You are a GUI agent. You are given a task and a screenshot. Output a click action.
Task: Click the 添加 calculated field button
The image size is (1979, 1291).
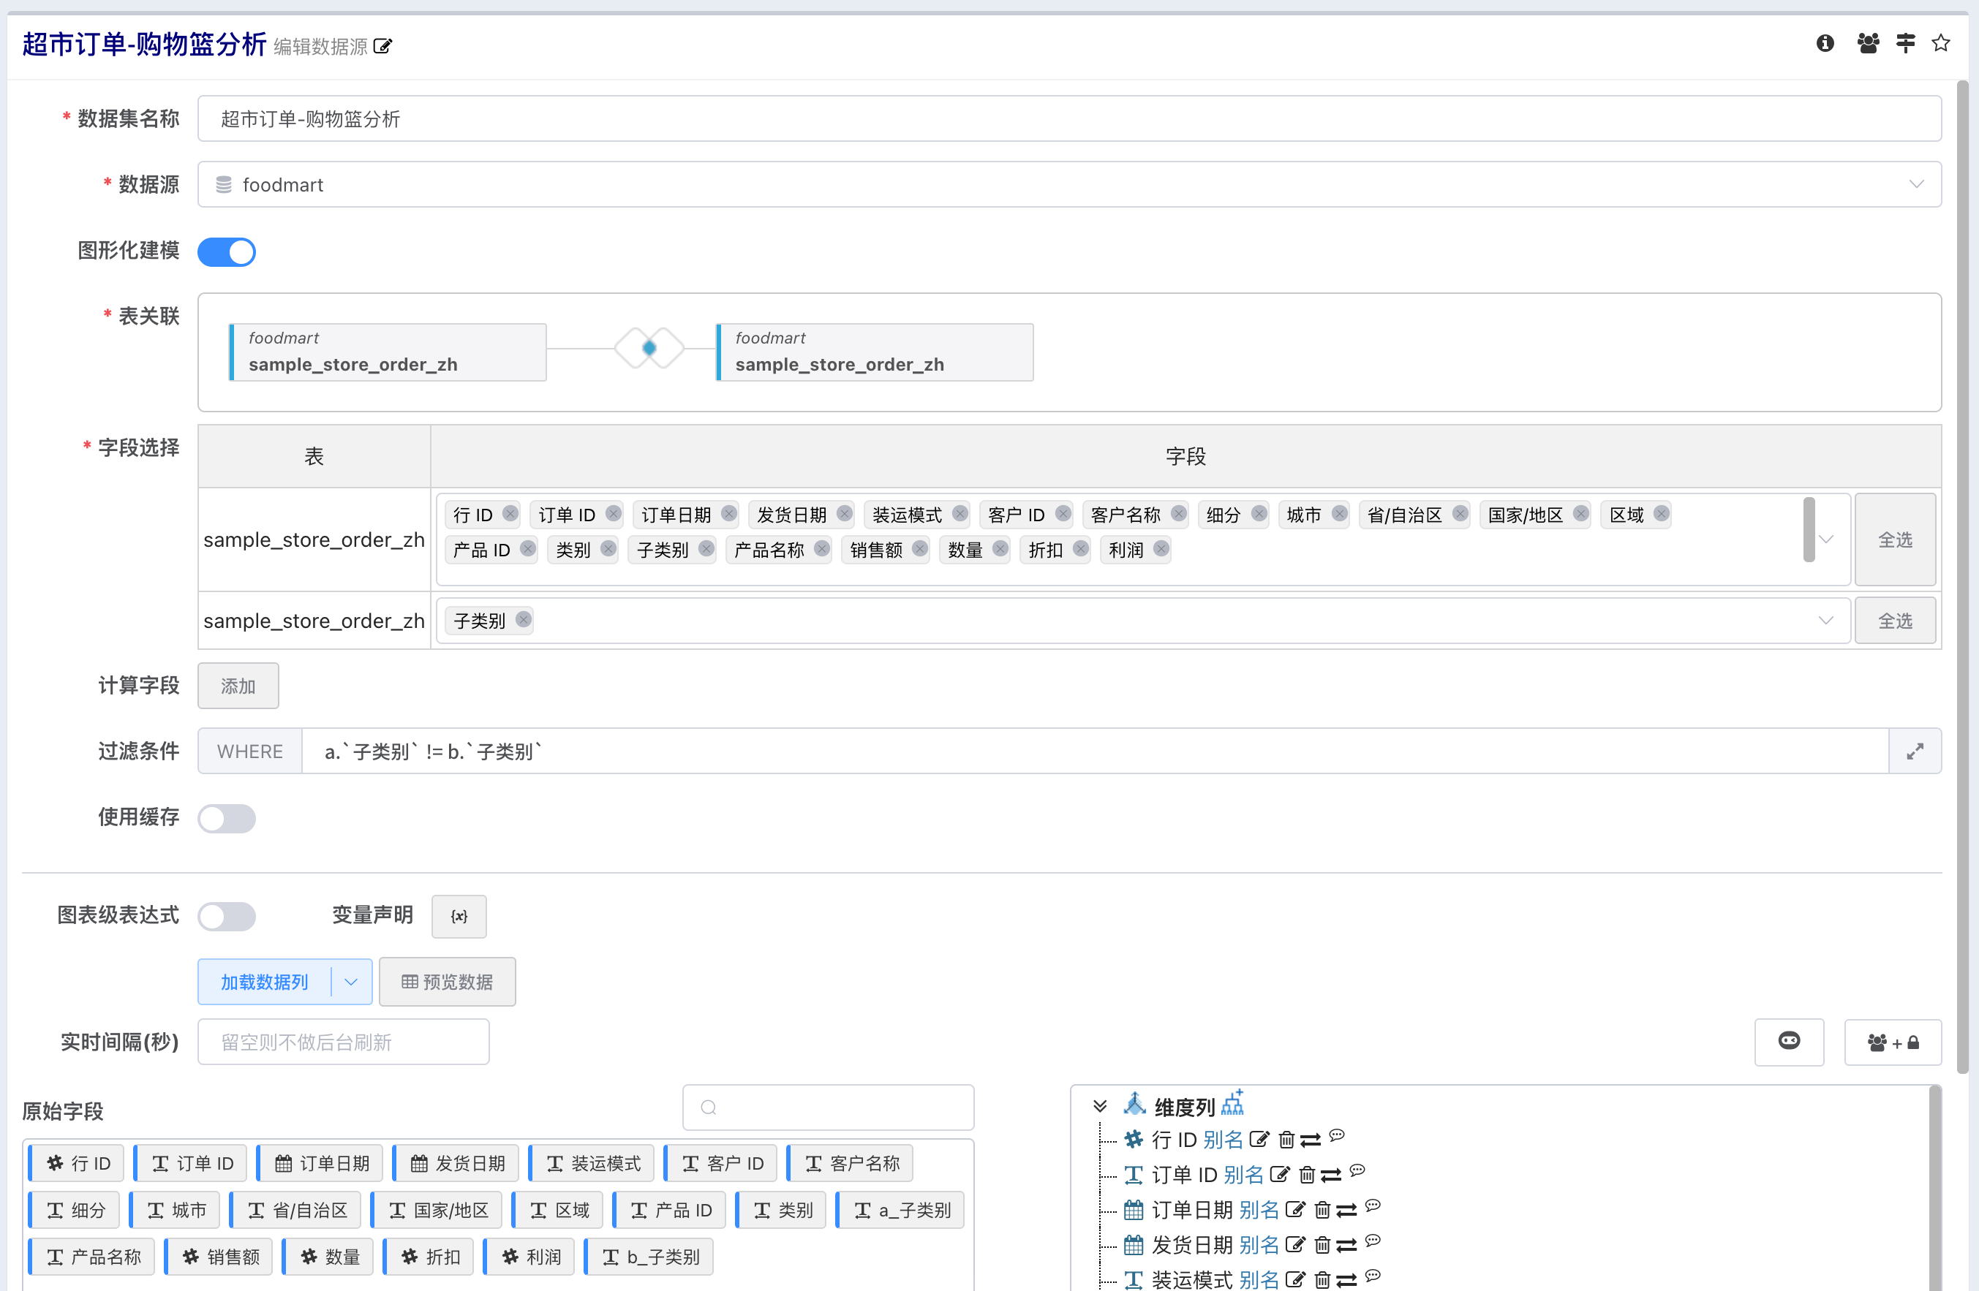[x=238, y=686]
